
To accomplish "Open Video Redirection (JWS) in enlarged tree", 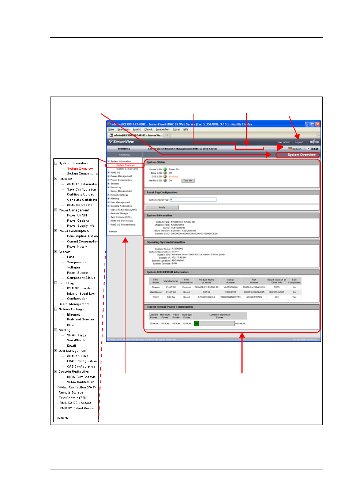I will [x=77, y=387].
